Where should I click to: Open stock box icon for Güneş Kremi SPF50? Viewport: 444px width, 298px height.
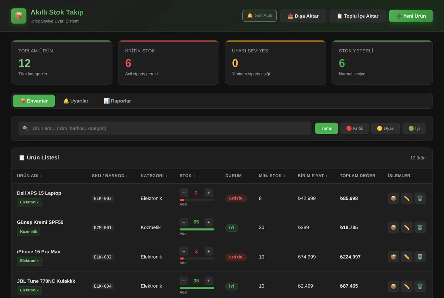[394, 227]
